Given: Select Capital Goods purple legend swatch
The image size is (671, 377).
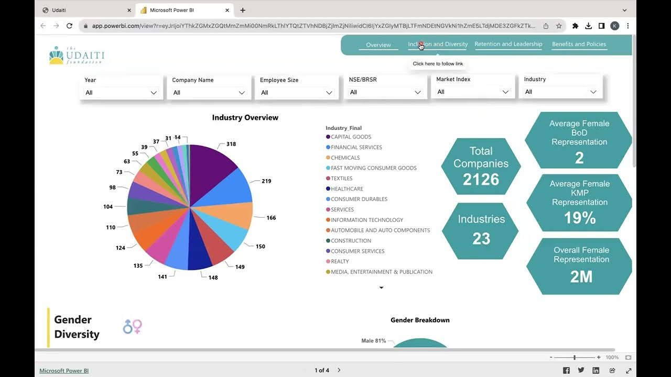Looking at the screenshot, I should coord(328,137).
